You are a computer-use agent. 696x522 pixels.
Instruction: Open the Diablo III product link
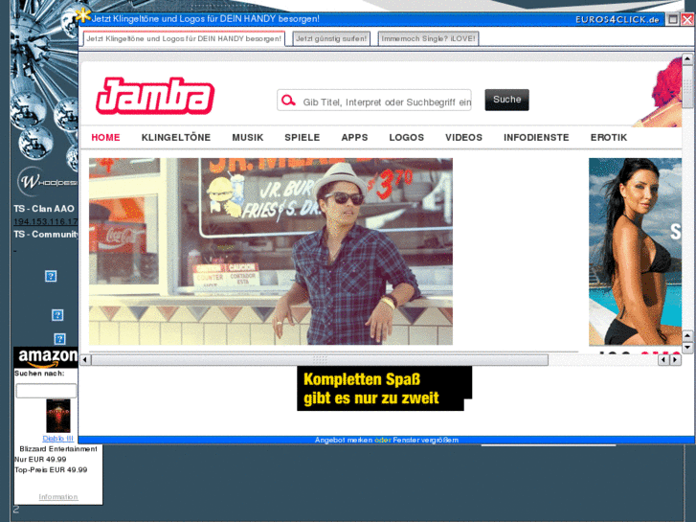[58, 438]
